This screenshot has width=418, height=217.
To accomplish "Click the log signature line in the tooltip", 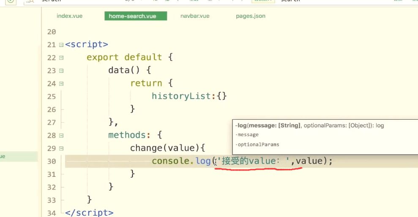I will pyautogui.click(x=309, y=126).
